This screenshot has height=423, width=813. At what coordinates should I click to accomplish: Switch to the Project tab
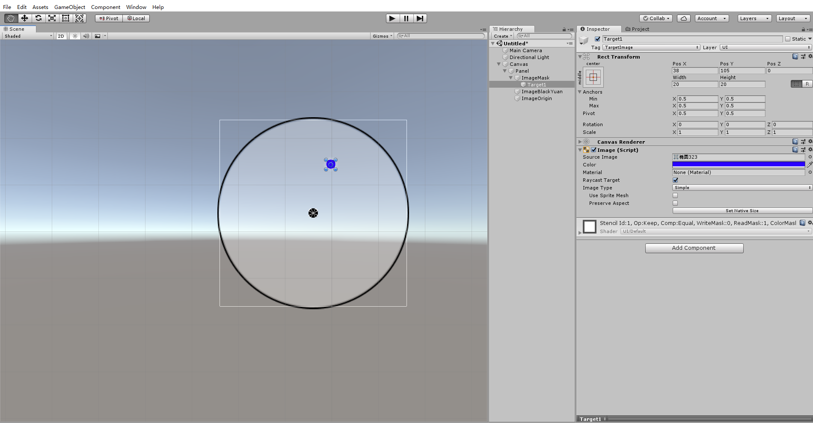click(637, 29)
